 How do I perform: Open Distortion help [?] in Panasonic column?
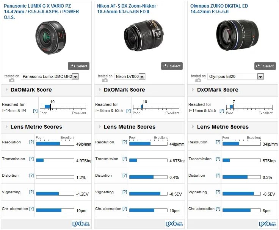31,176
